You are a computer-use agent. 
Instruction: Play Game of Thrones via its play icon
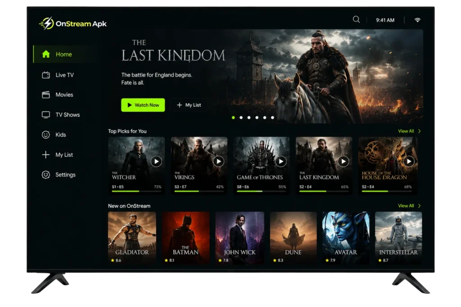click(281, 161)
